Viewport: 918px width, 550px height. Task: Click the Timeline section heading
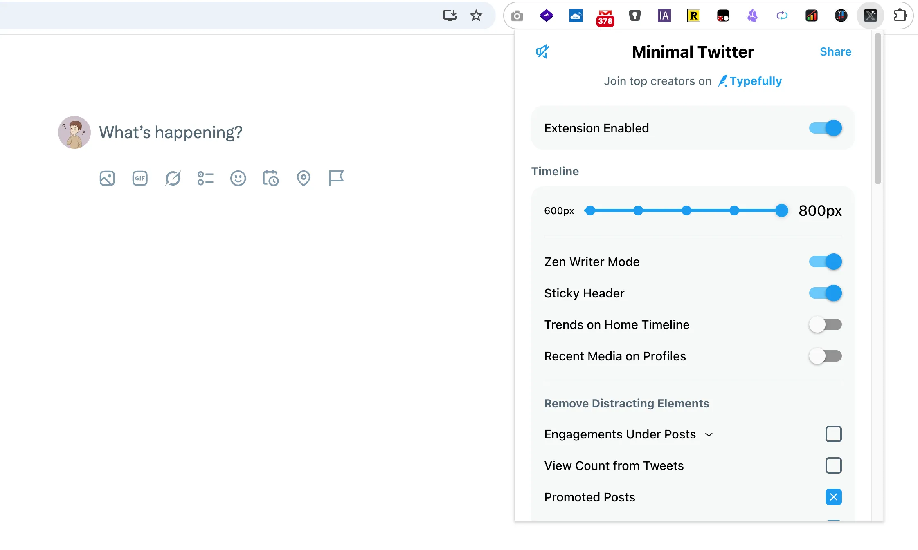pyautogui.click(x=555, y=171)
